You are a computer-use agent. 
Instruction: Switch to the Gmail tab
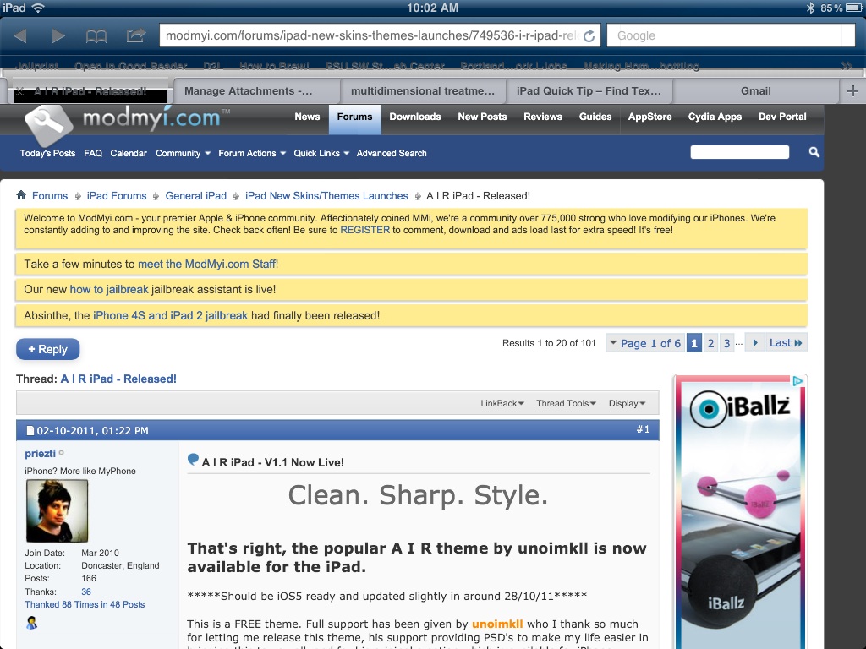click(x=755, y=91)
